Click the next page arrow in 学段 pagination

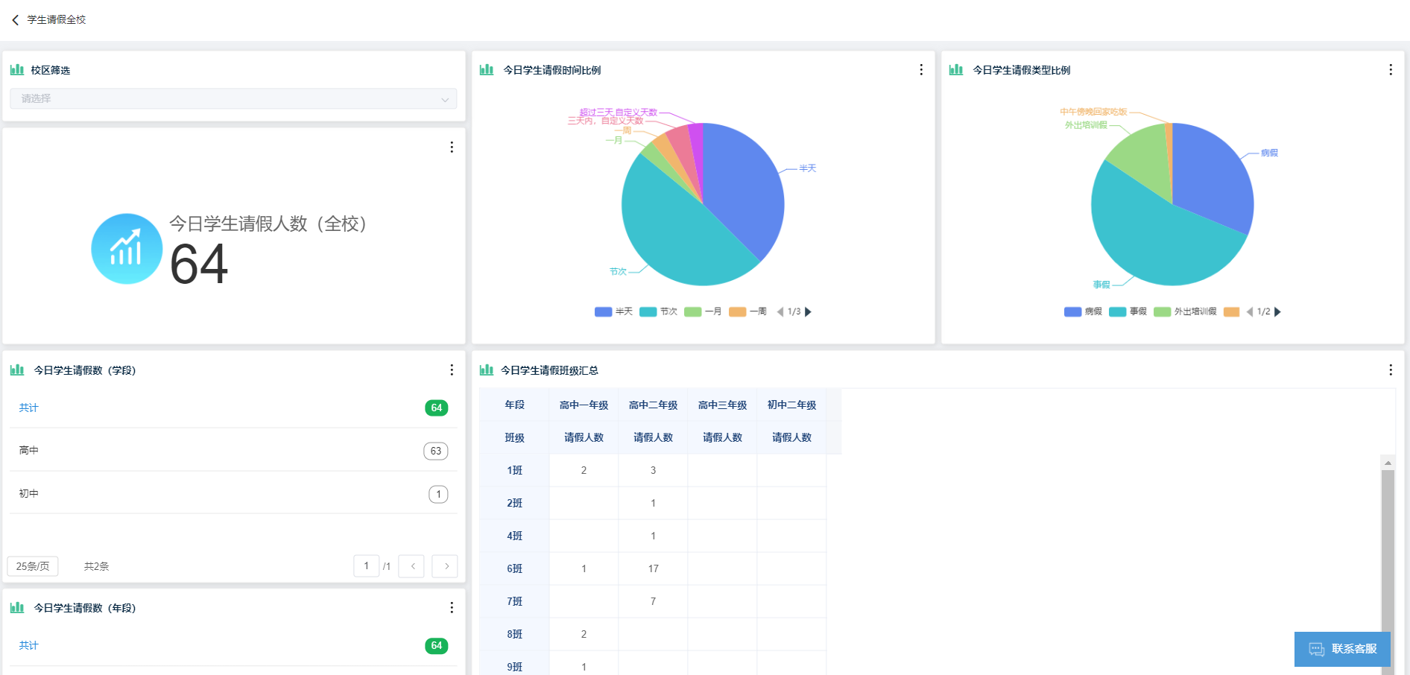[x=446, y=566]
